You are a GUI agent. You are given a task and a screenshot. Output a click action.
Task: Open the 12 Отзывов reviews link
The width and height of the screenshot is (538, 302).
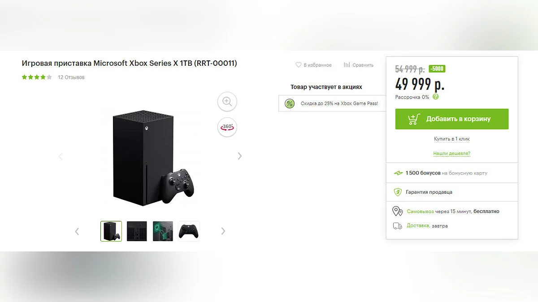71,77
